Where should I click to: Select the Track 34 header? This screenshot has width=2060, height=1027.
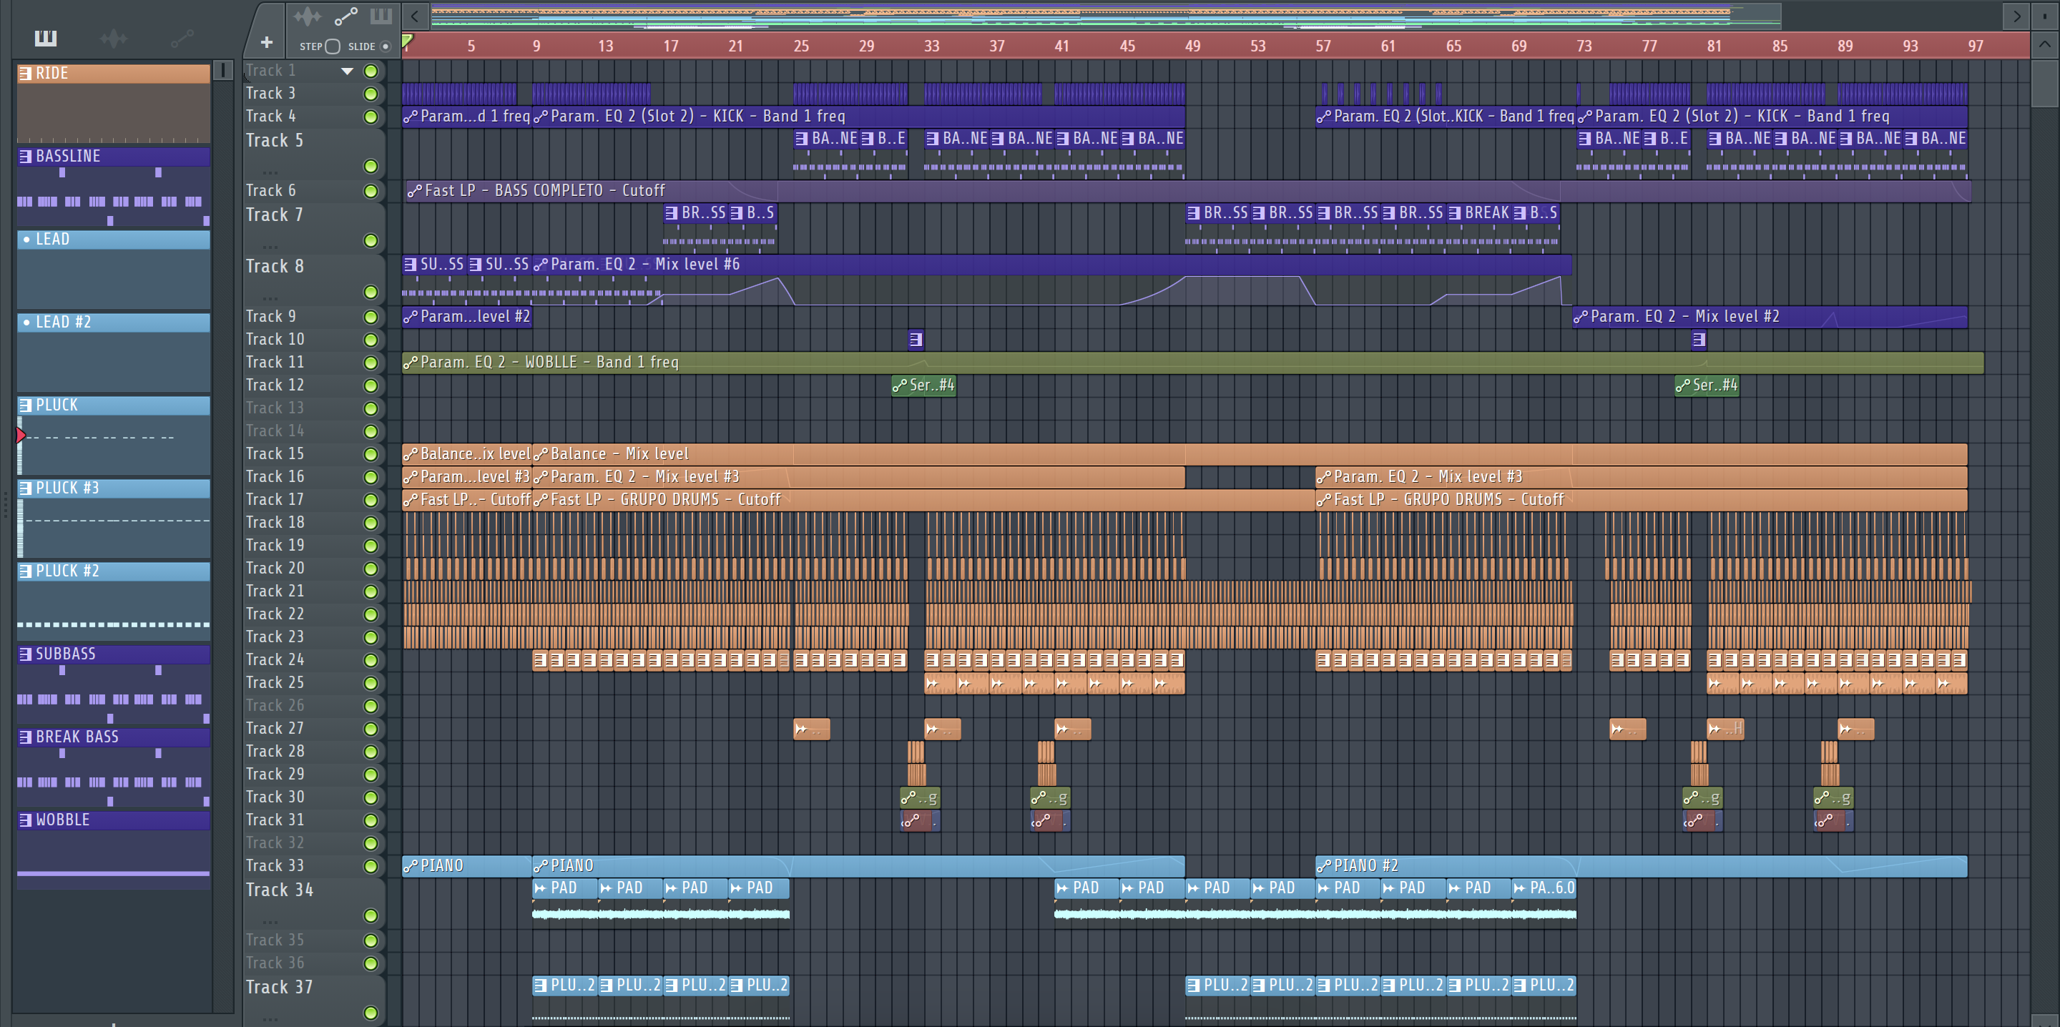pyautogui.click(x=314, y=903)
